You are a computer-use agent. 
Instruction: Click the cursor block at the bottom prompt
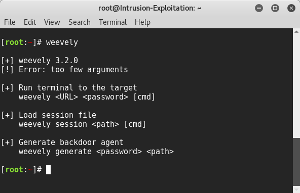(x=49, y=170)
